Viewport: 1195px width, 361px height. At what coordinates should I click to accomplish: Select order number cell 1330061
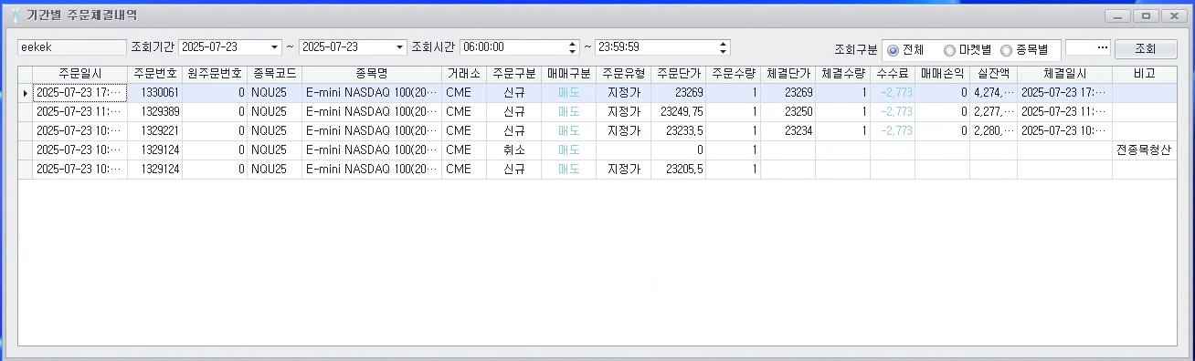[154, 93]
